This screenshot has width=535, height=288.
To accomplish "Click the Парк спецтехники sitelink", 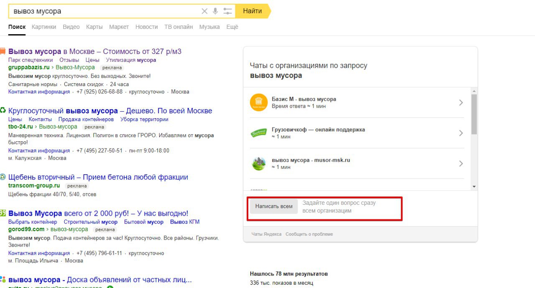I will [x=31, y=60].
